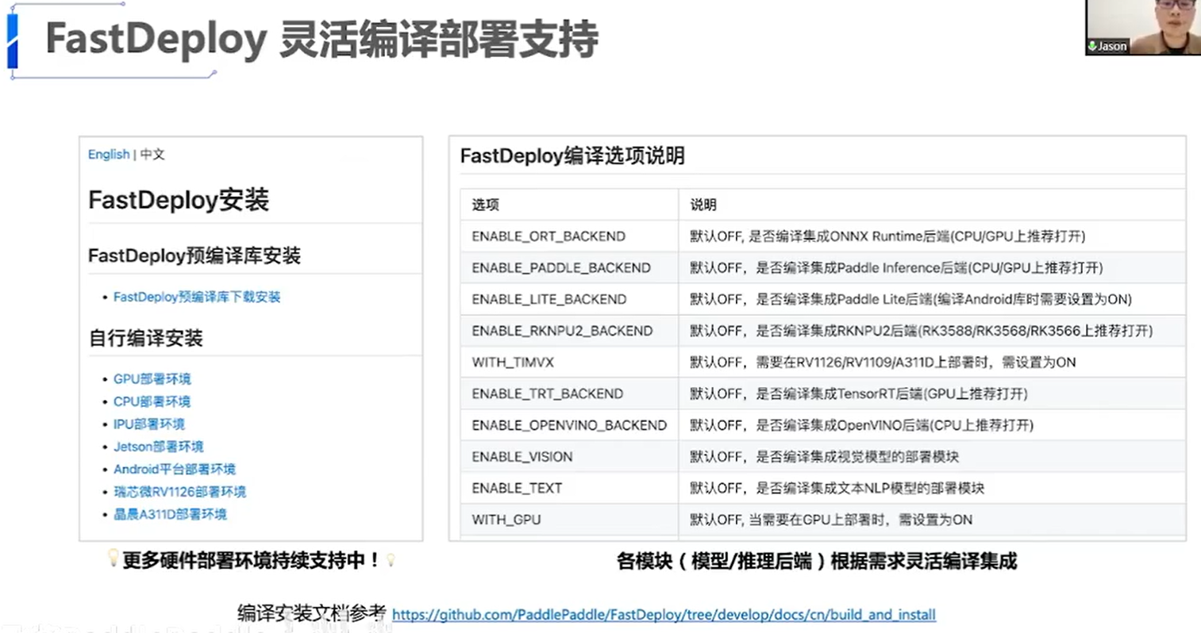Click the OpenVINO后端 description cell

tap(932, 425)
